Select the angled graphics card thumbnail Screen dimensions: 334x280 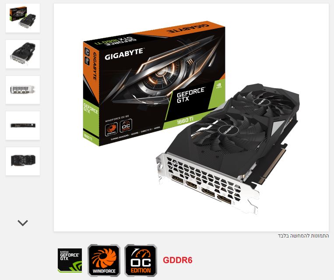(23, 54)
